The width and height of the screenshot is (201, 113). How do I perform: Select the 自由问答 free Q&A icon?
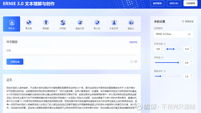point(80,23)
